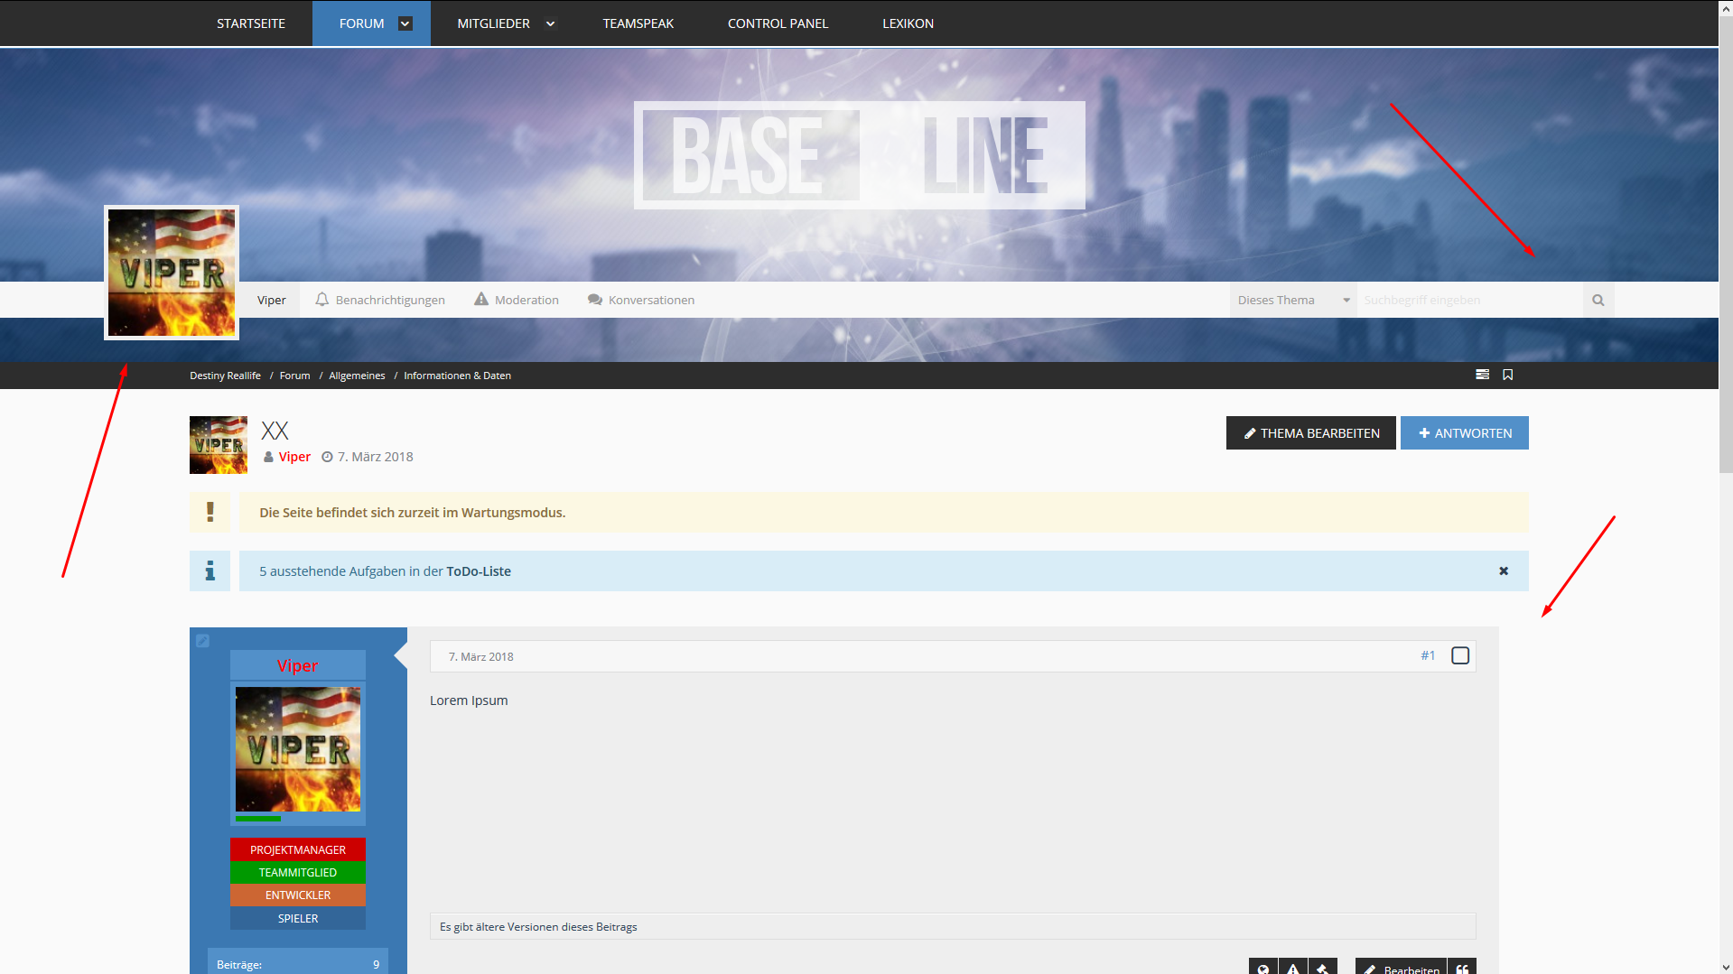Click the warning triangle icon below post
1733x974 pixels.
click(1293, 968)
